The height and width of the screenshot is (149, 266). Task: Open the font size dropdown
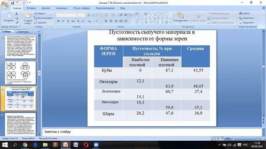tap(84, 15)
